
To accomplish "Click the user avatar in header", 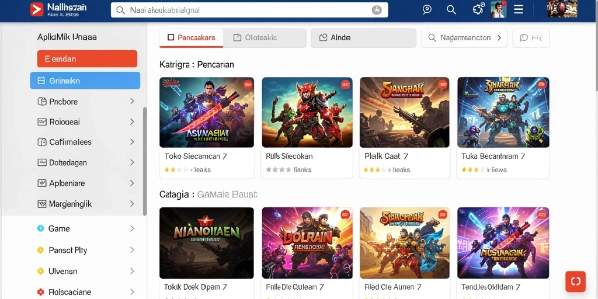I will [x=499, y=9].
